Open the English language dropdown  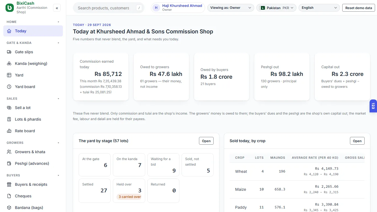tap(319, 8)
